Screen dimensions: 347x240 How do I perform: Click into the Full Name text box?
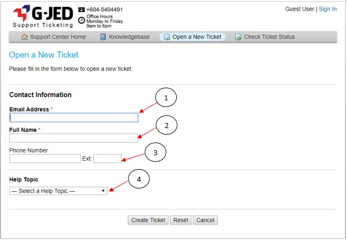coord(74,138)
